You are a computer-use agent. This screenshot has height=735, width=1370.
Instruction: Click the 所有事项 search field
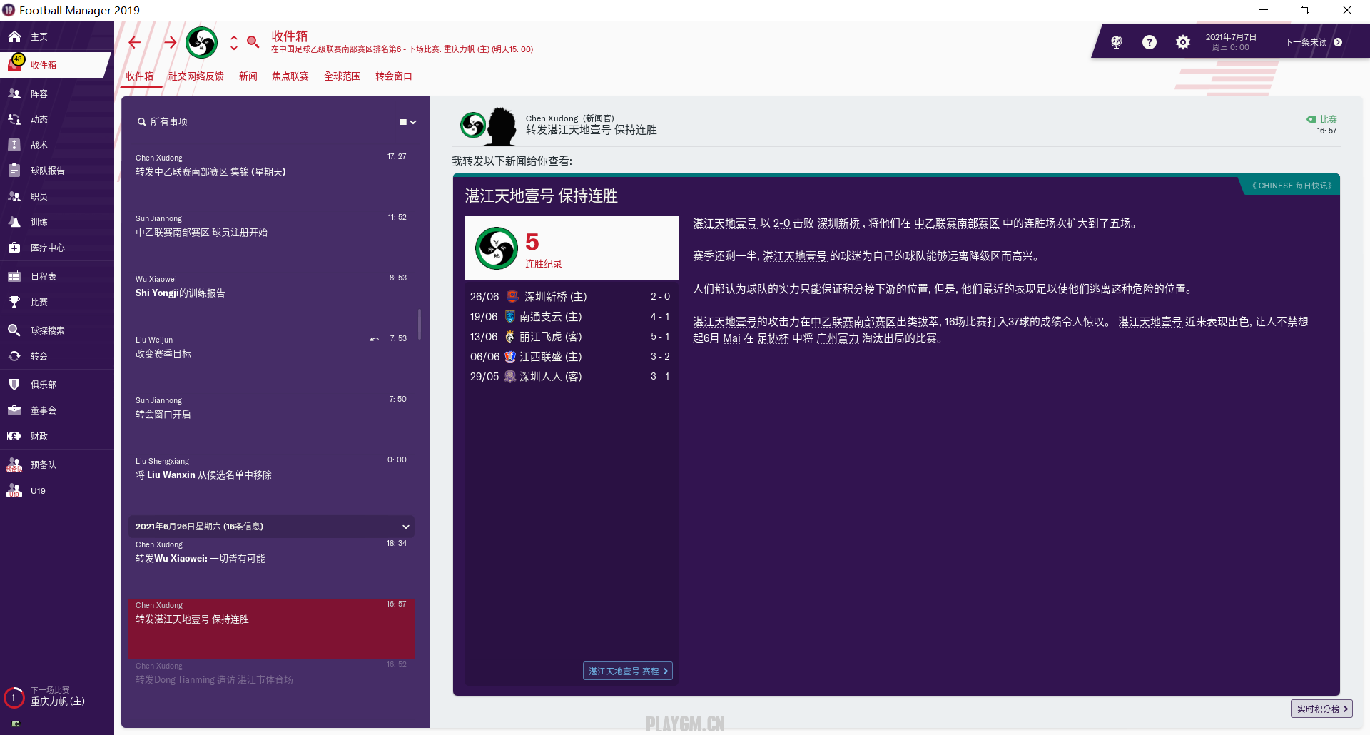coord(260,122)
